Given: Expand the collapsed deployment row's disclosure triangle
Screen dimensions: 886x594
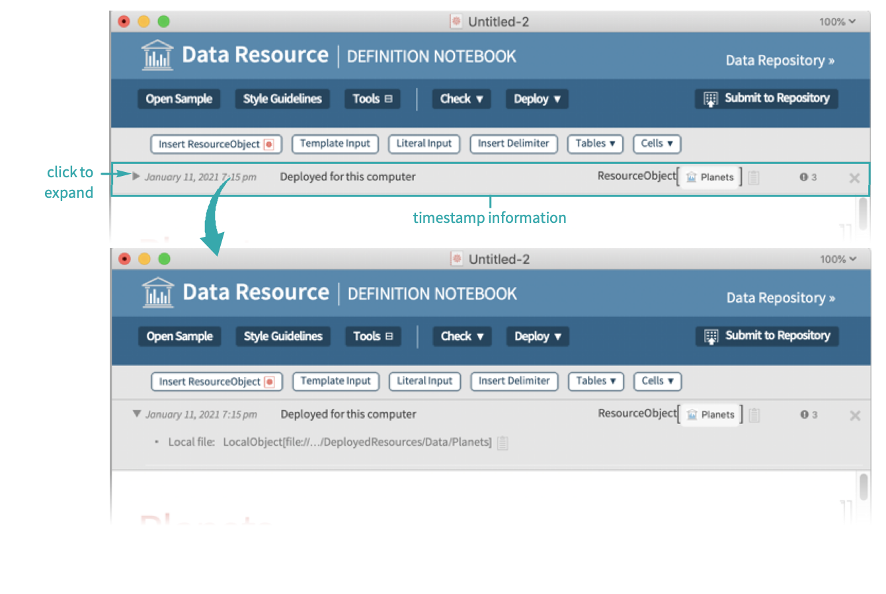Looking at the screenshot, I should 136,177.
